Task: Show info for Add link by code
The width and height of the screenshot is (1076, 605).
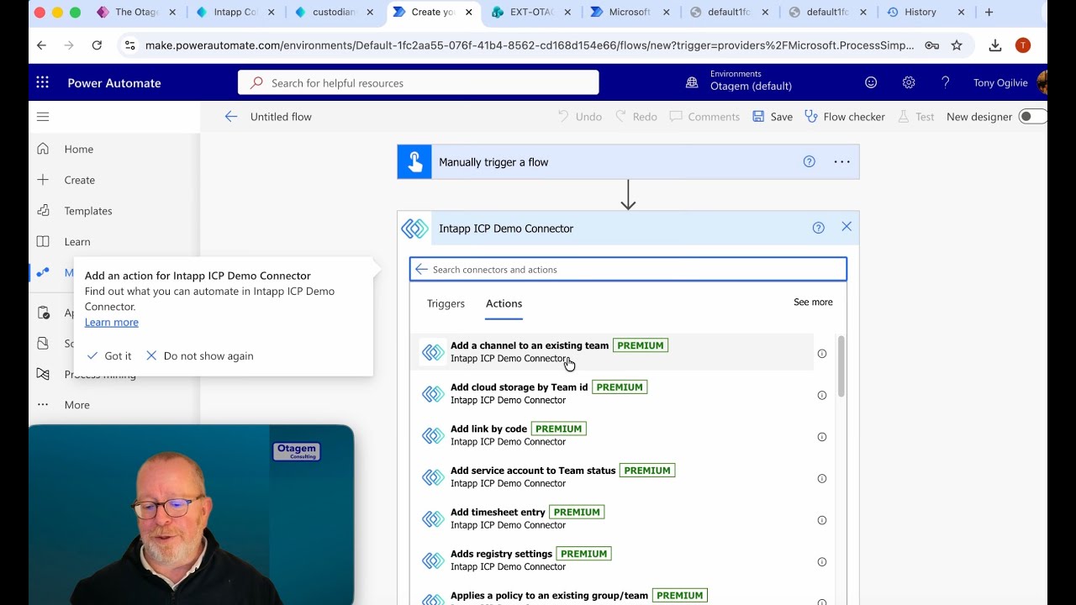Action: 822,437
